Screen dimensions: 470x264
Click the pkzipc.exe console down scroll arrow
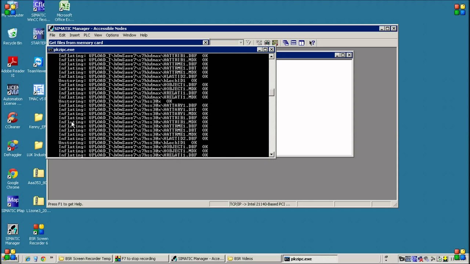tap(272, 154)
